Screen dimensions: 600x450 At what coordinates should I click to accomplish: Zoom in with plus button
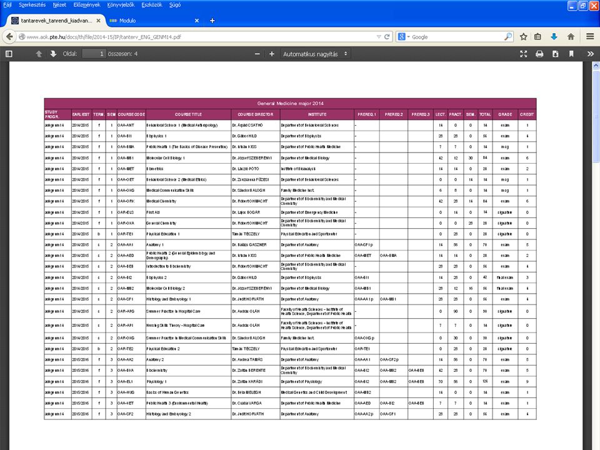coord(272,54)
